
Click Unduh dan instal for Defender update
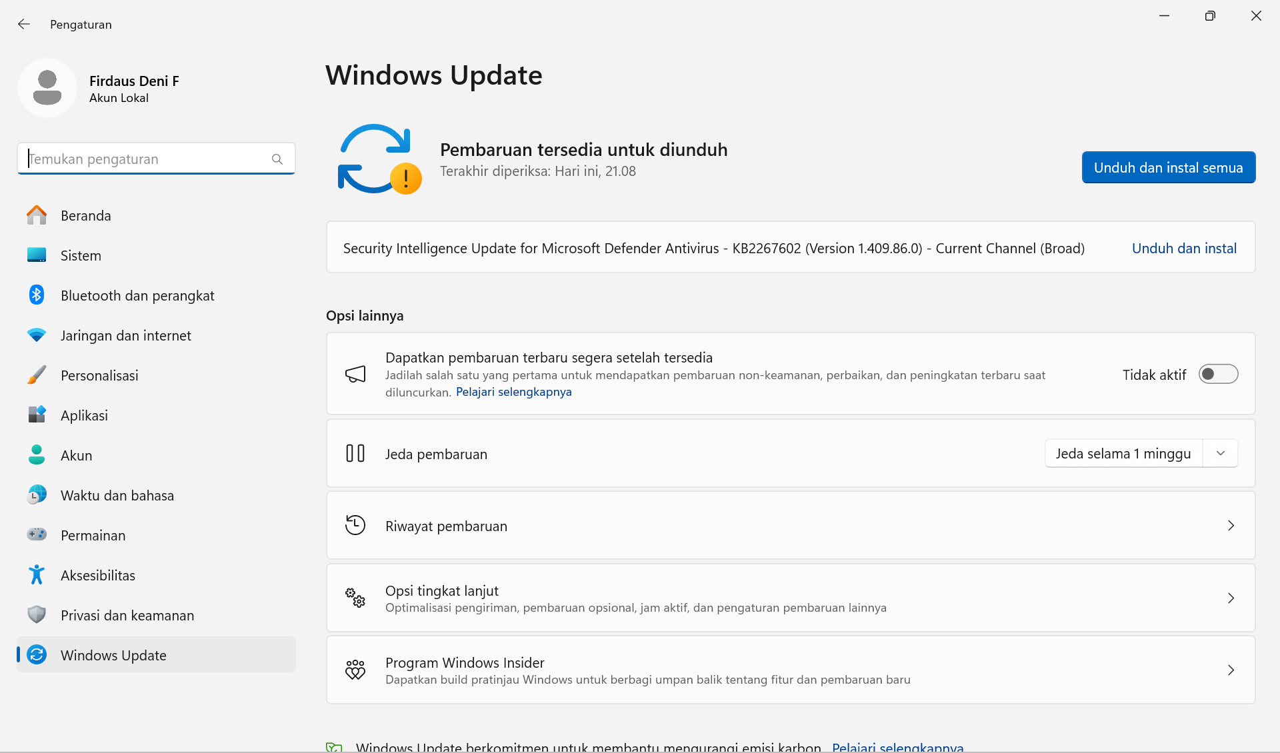tap(1184, 248)
